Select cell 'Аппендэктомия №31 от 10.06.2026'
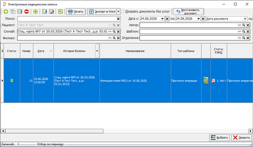The image size is (253, 147). coord(135,81)
